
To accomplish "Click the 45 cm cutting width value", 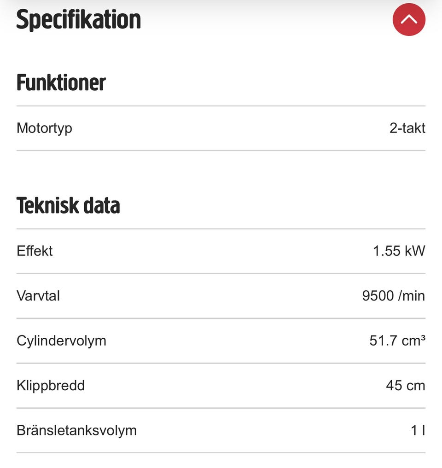I will click(x=405, y=385).
